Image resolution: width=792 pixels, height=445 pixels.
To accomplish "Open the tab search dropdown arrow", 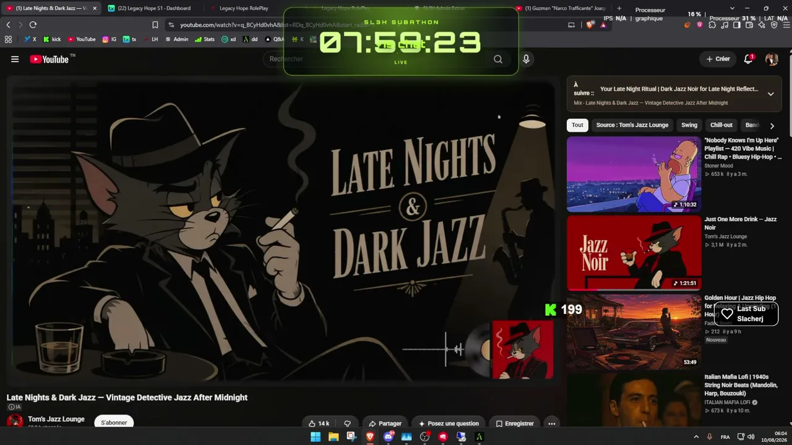I will (732, 8).
